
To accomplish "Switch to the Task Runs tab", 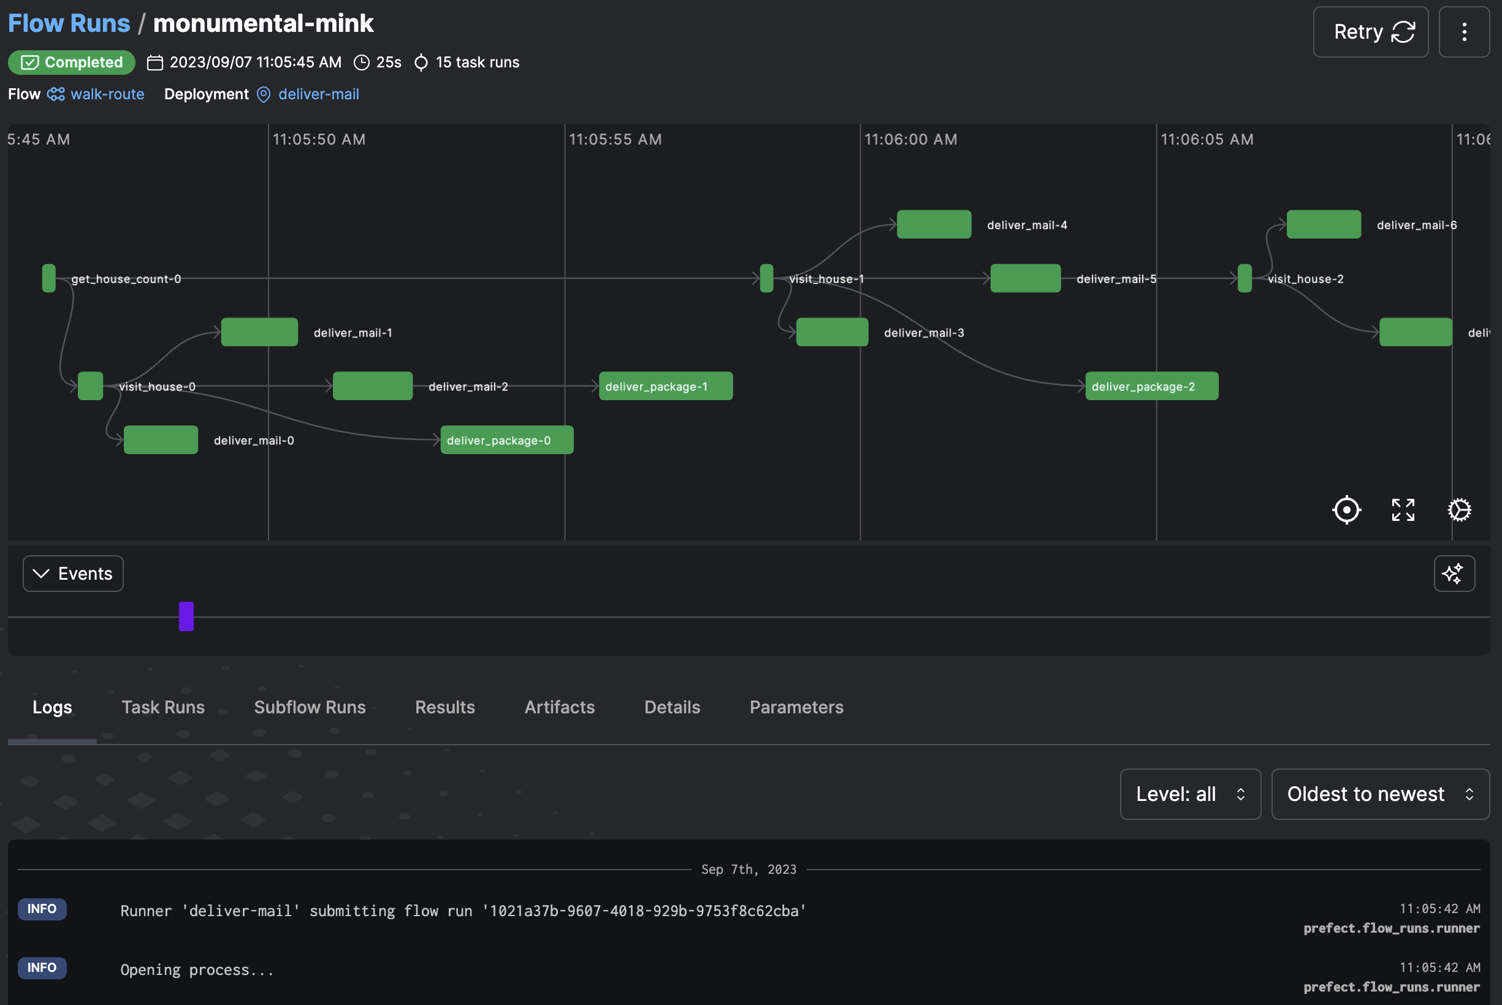I will 163,707.
